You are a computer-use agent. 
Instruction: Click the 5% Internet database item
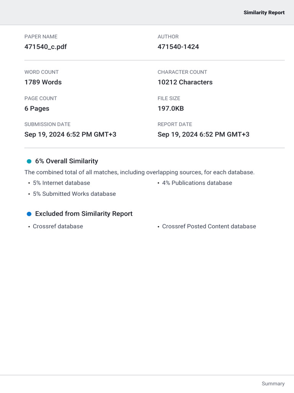point(62,183)
